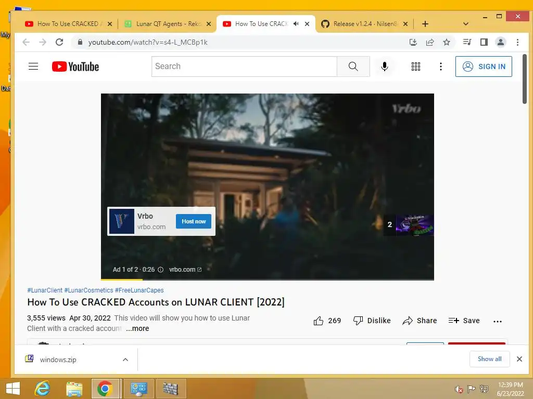This screenshot has height=399, width=533.
Task: Click muted volume tray icon
Action: coord(459,389)
